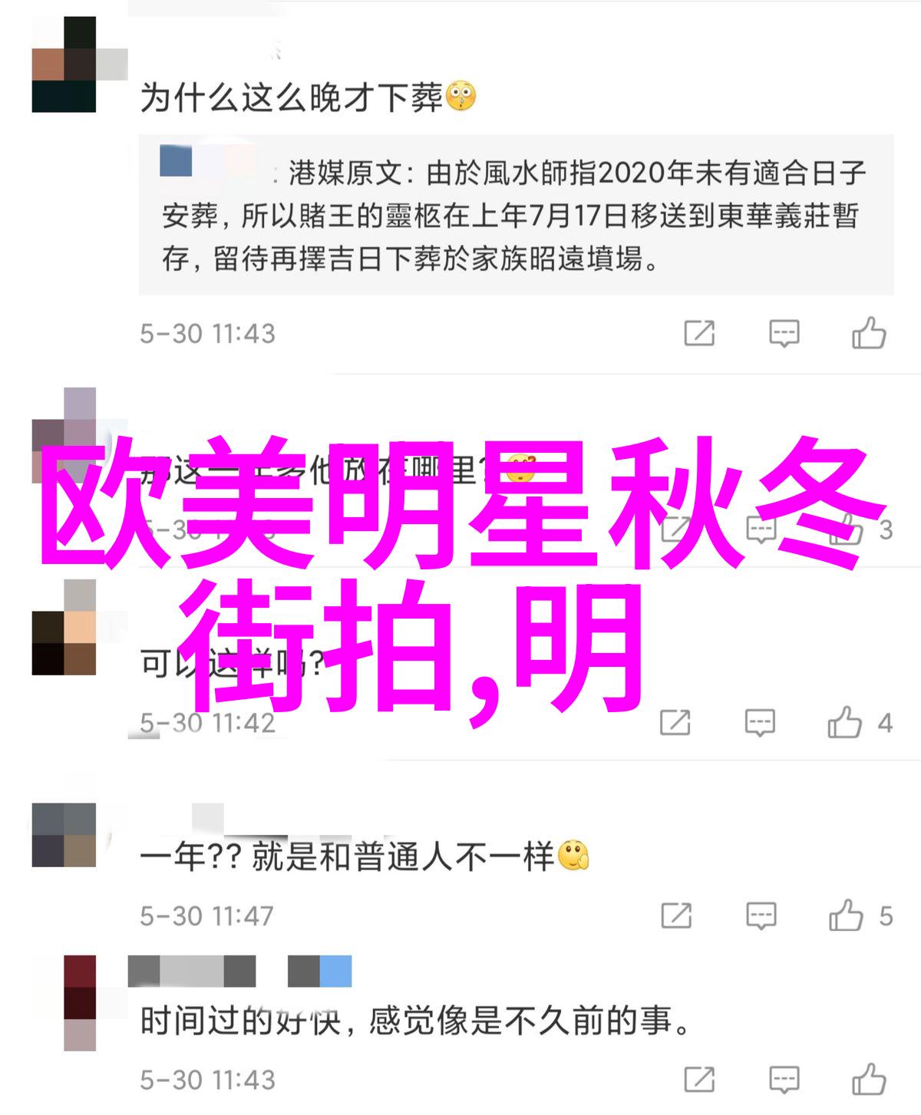Share the 时间过的好快 comment
The width and height of the screenshot is (921, 1115).
pyautogui.click(x=699, y=1079)
